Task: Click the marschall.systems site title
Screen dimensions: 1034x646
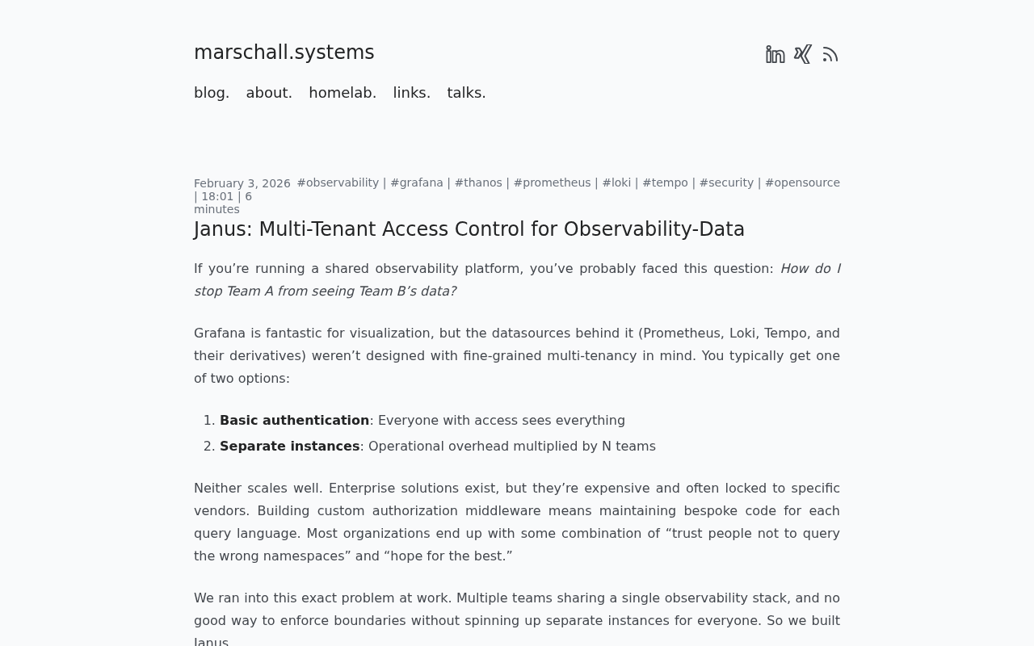Action: coord(284,52)
